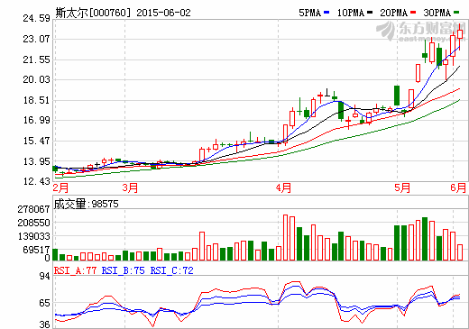Image resolution: width=469 pixels, height=329 pixels.
Task: Click the RSI_C:72 indicator label
Action: (171, 270)
